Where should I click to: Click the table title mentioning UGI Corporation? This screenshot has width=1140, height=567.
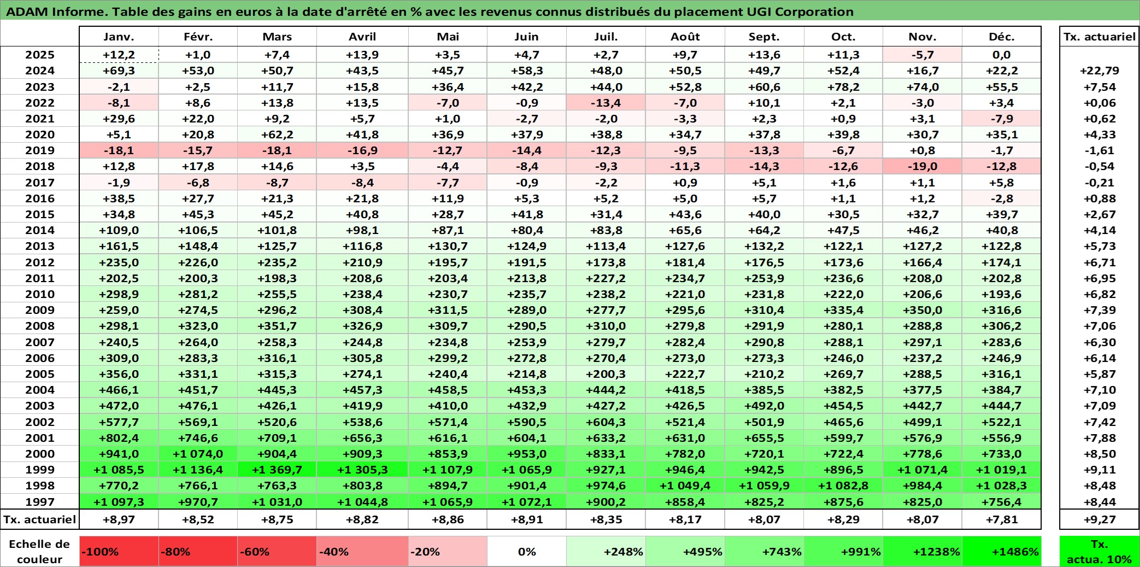[x=430, y=11]
